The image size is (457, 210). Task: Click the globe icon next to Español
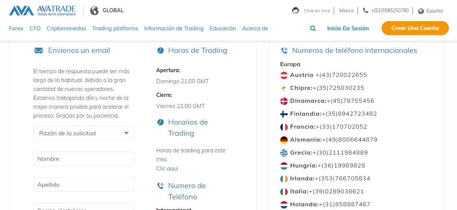pyautogui.click(x=421, y=11)
